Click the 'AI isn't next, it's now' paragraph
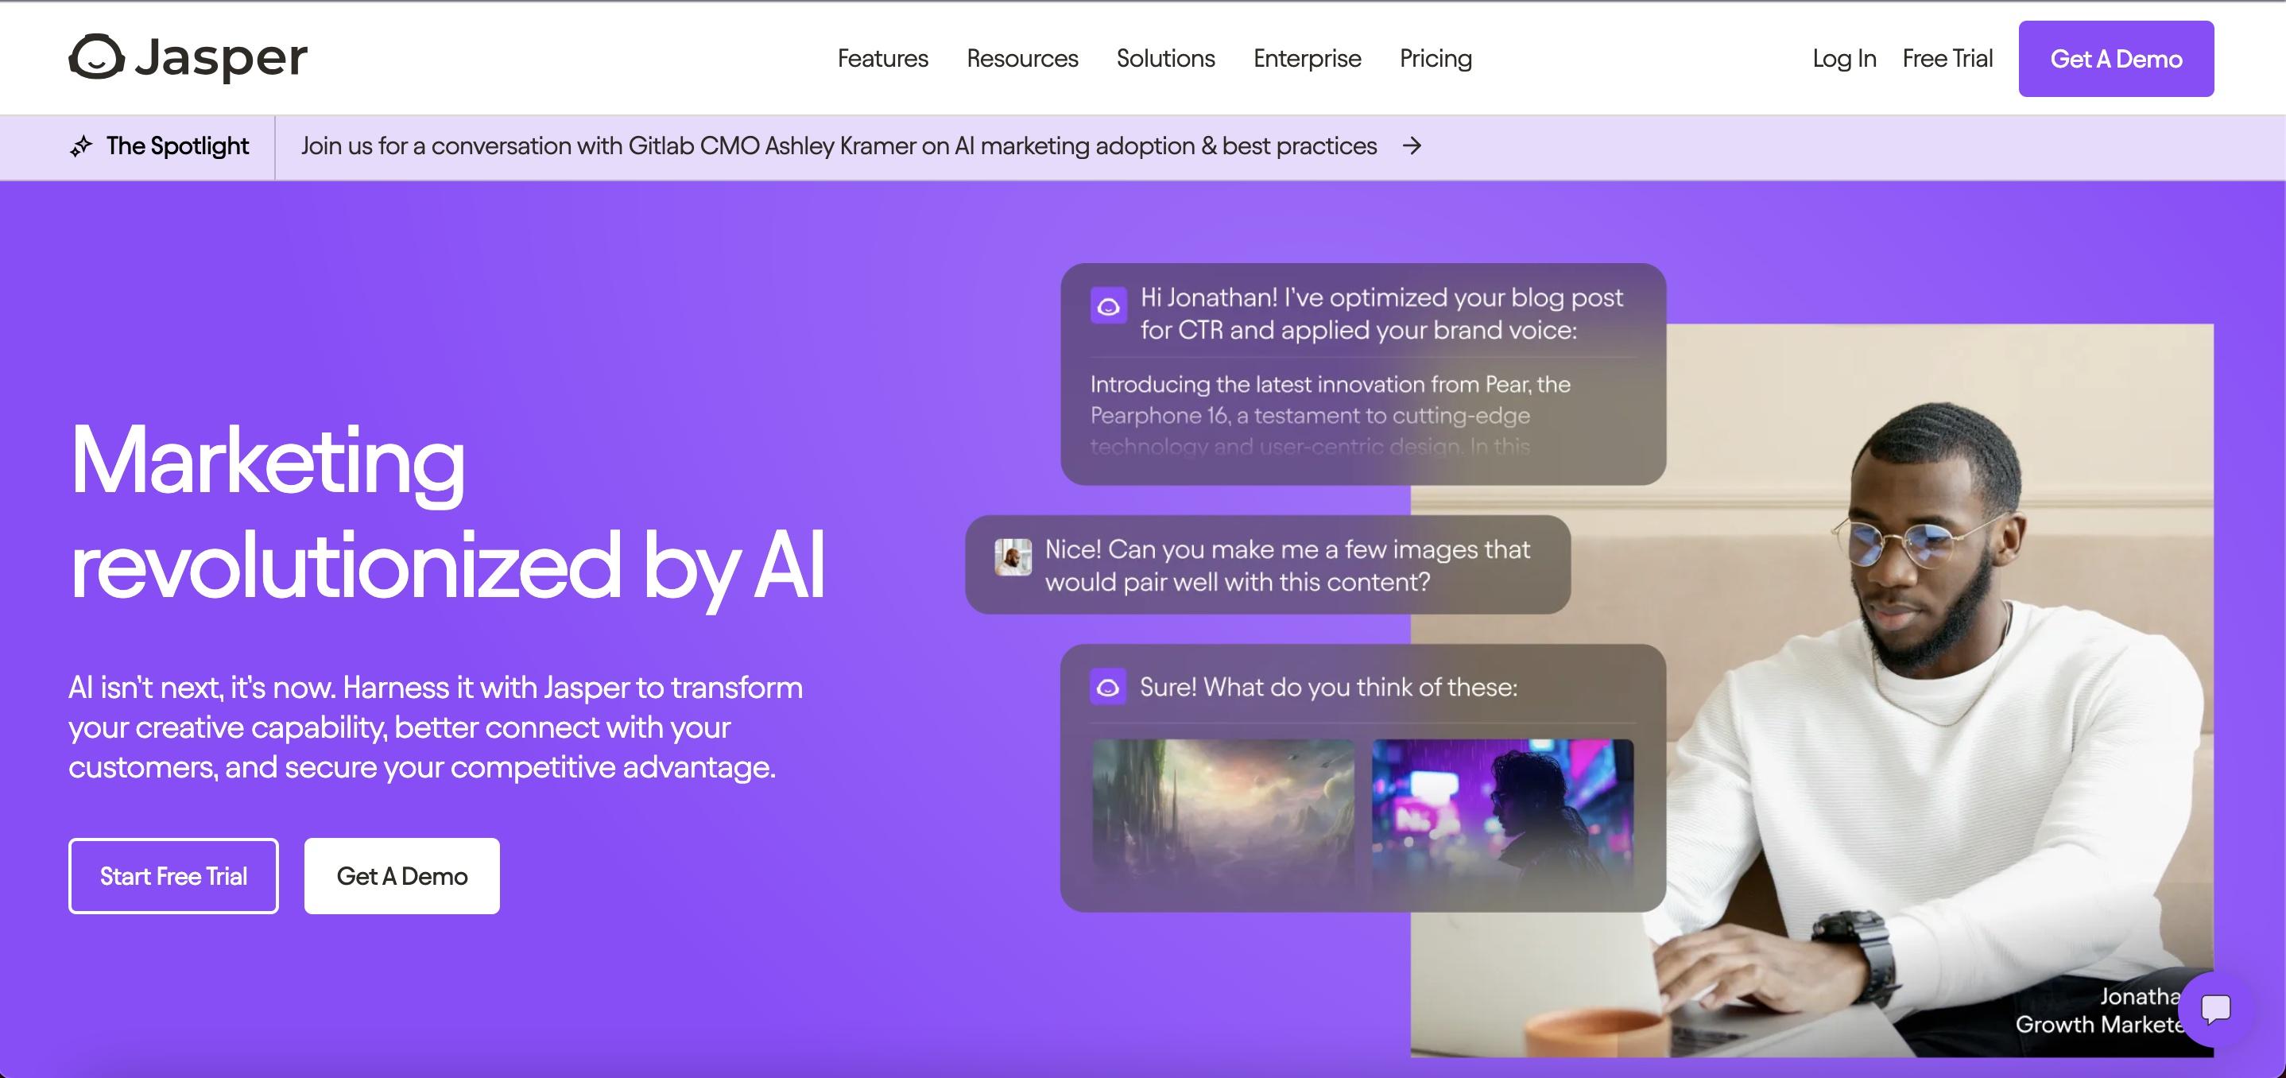Viewport: 2286px width, 1078px height. point(436,727)
